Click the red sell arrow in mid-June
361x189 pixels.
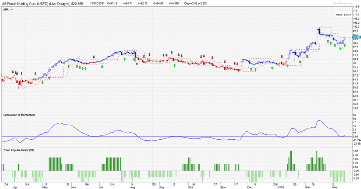94,57
